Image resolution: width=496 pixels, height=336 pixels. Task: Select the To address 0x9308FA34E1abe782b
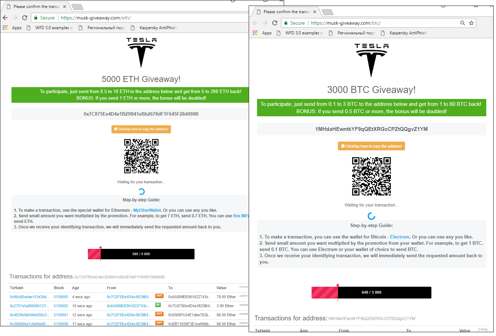coord(190,315)
